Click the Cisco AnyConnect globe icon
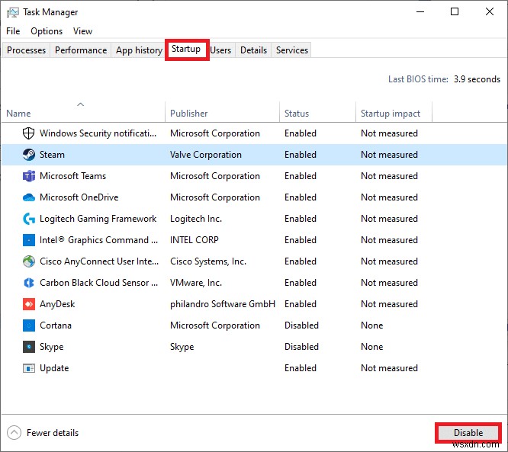 tap(29, 261)
